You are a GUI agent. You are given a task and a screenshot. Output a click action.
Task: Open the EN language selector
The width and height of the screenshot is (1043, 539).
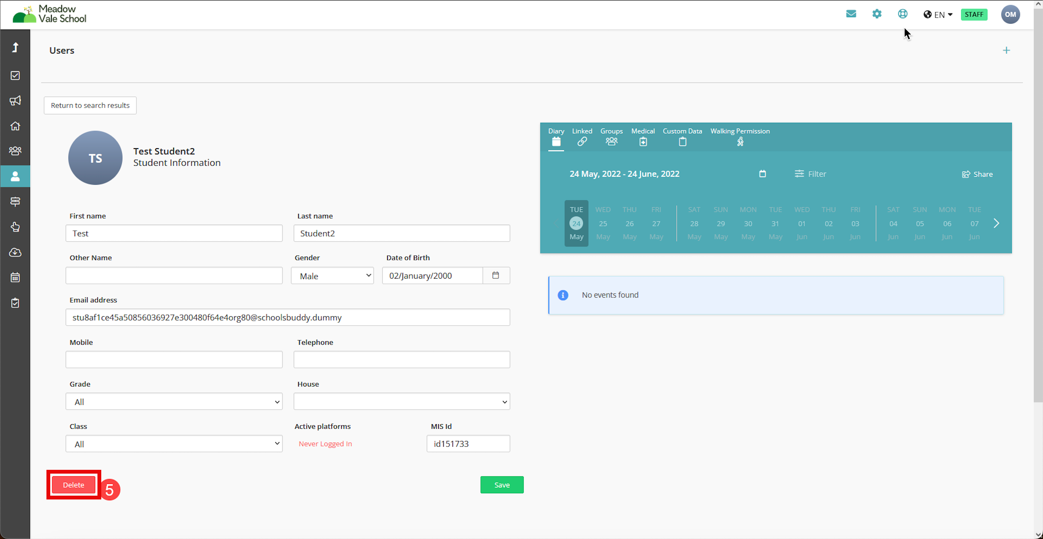pos(938,14)
